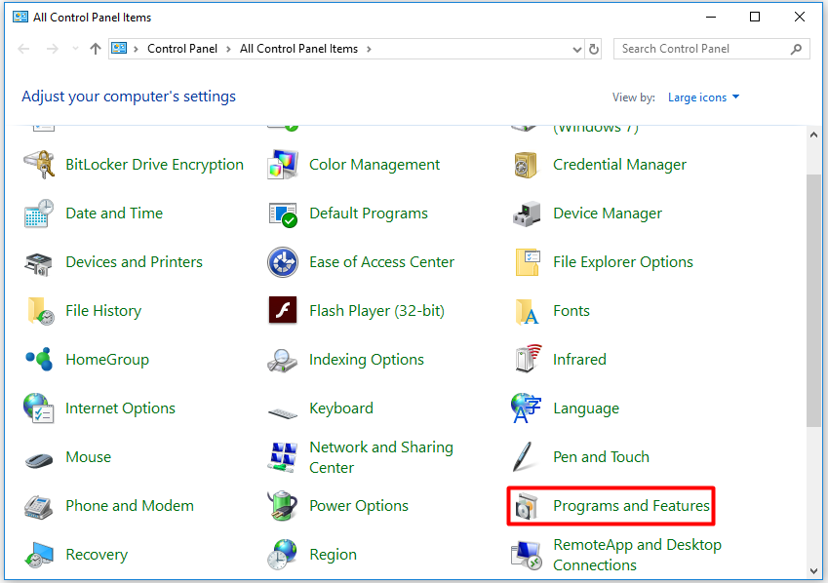The height and width of the screenshot is (583, 828).
Task: Open the Ease of Access Center link
Action: (381, 262)
